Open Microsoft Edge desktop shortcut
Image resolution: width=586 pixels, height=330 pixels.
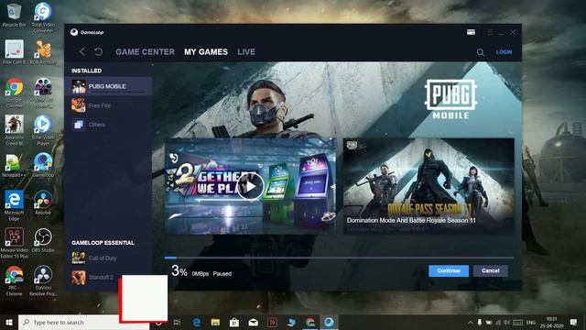pyautogui.click(x=14, y=205)
